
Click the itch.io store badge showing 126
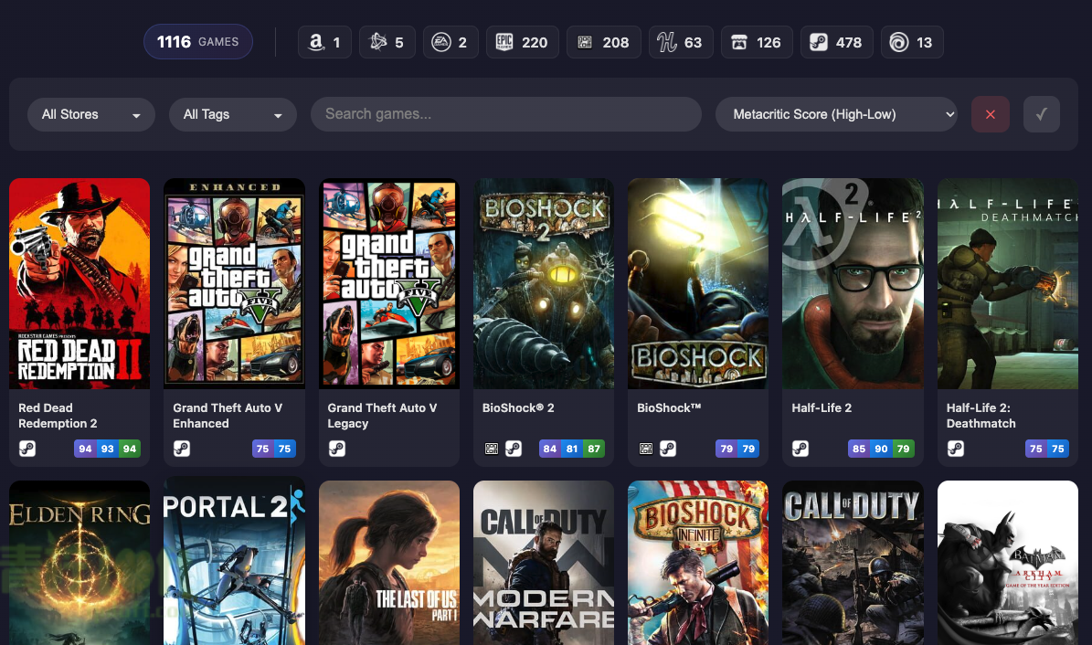[756, 42]
